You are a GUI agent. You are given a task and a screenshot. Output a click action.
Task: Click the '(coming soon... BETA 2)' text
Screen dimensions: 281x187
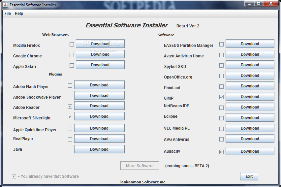pos(187,166)
